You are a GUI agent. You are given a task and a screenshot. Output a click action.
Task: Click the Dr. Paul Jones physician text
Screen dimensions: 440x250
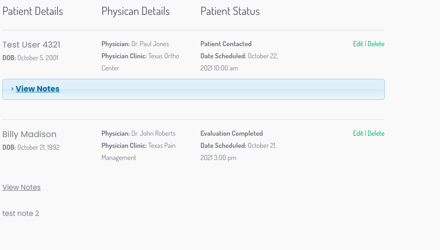pos(150,44)
